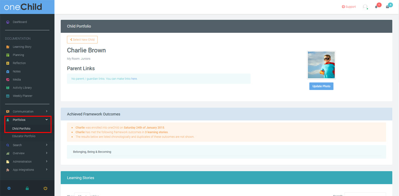Open settings gear icon in sidebar footer
Screen dimensions: 399x196
[x=9, y=188]
